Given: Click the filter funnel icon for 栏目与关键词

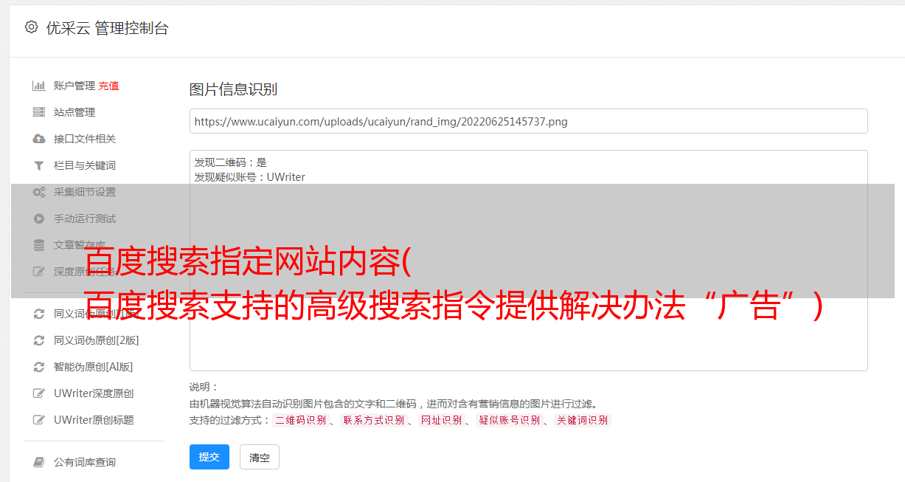Looking at the screenshot, I should click(39, 165).
